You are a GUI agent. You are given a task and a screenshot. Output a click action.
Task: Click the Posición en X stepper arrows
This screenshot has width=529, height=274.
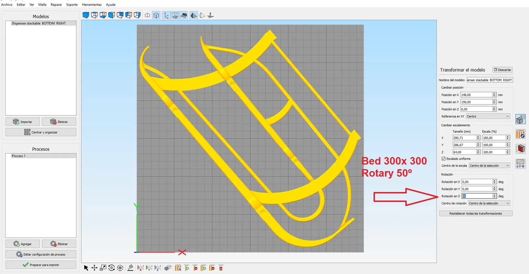click(x=494, y=95)
